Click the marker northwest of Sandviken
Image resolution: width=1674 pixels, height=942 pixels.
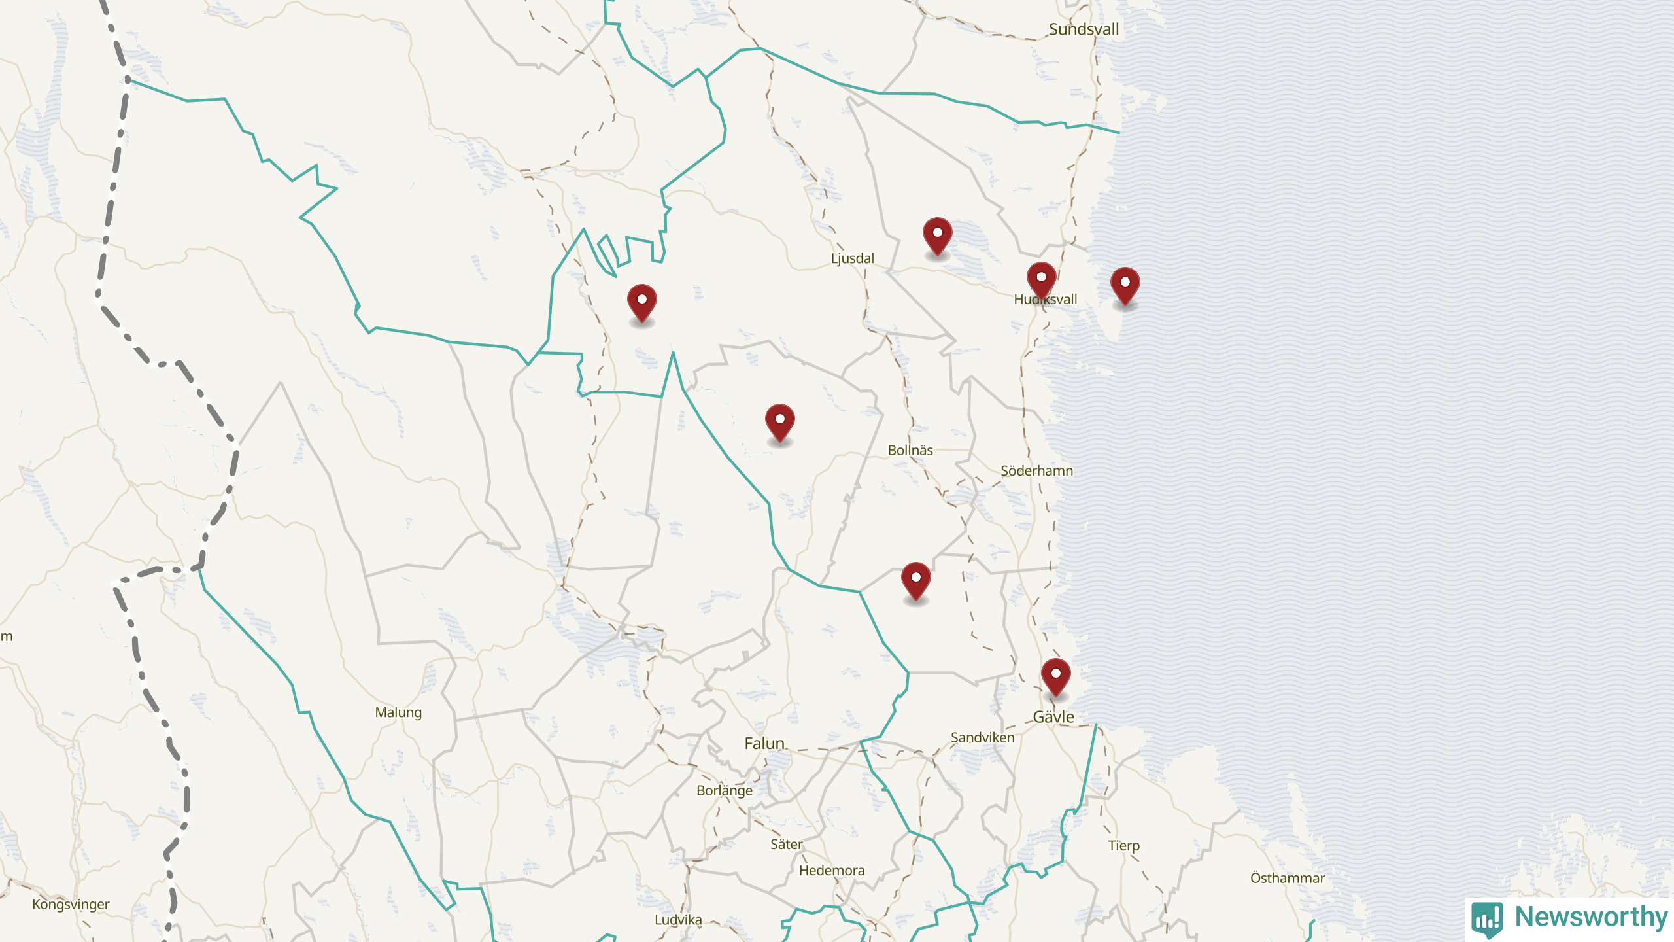(915, 580)
